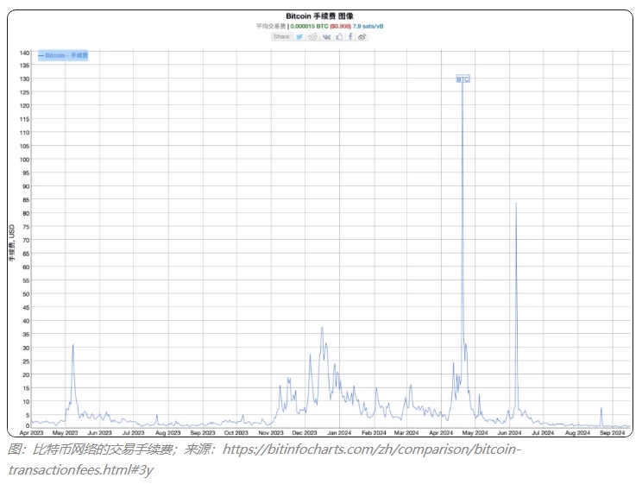Screen dimensions: 642x484
Task: Click the 'May 2023' x-axis label
Action: pyautogui.click(x=65, y=432)
